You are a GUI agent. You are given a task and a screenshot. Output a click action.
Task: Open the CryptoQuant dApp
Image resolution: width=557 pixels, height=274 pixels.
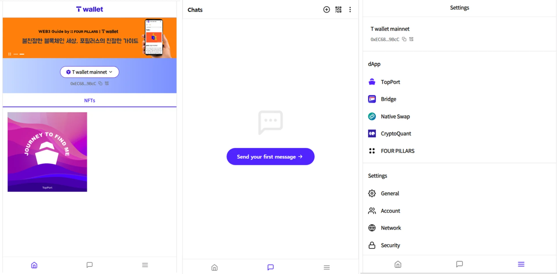tap(396, 134)
